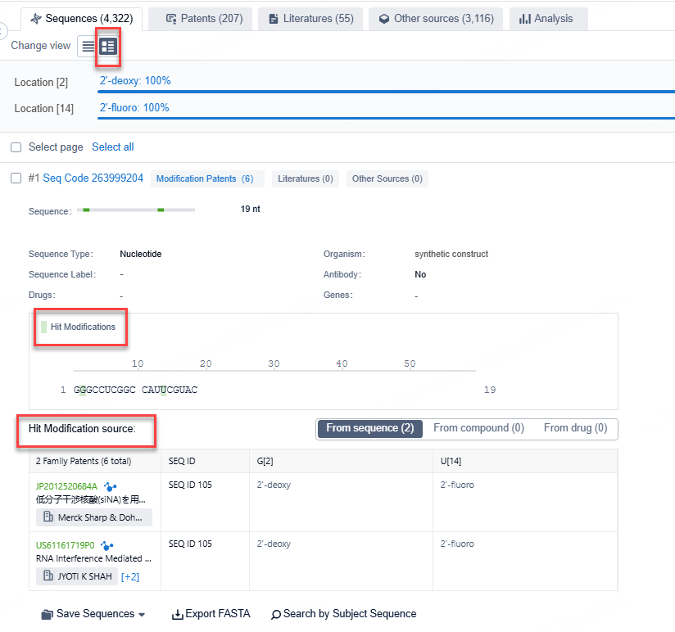Click the Search by Subject Sequence magnifier icon
The width and height of the screenshot is (675, 632).
(x=276, y=614)
